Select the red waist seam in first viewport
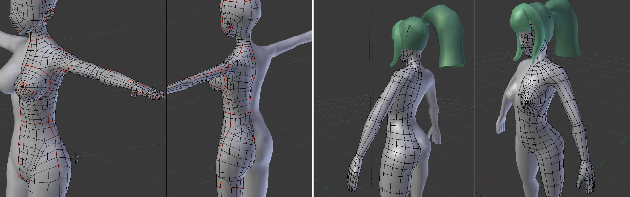Viewport: 630px width, 197px height. pos(37,124)
